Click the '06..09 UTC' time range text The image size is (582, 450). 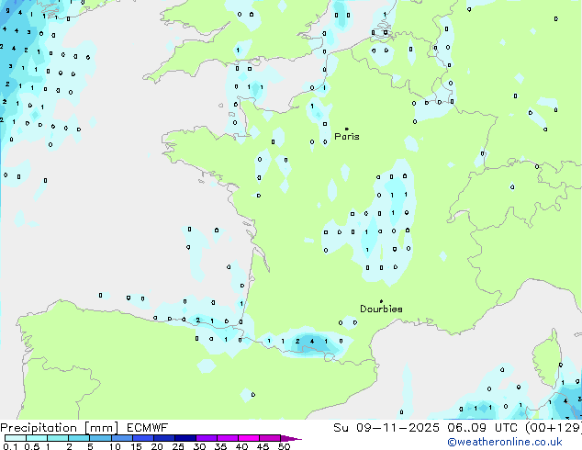(482, 428)
